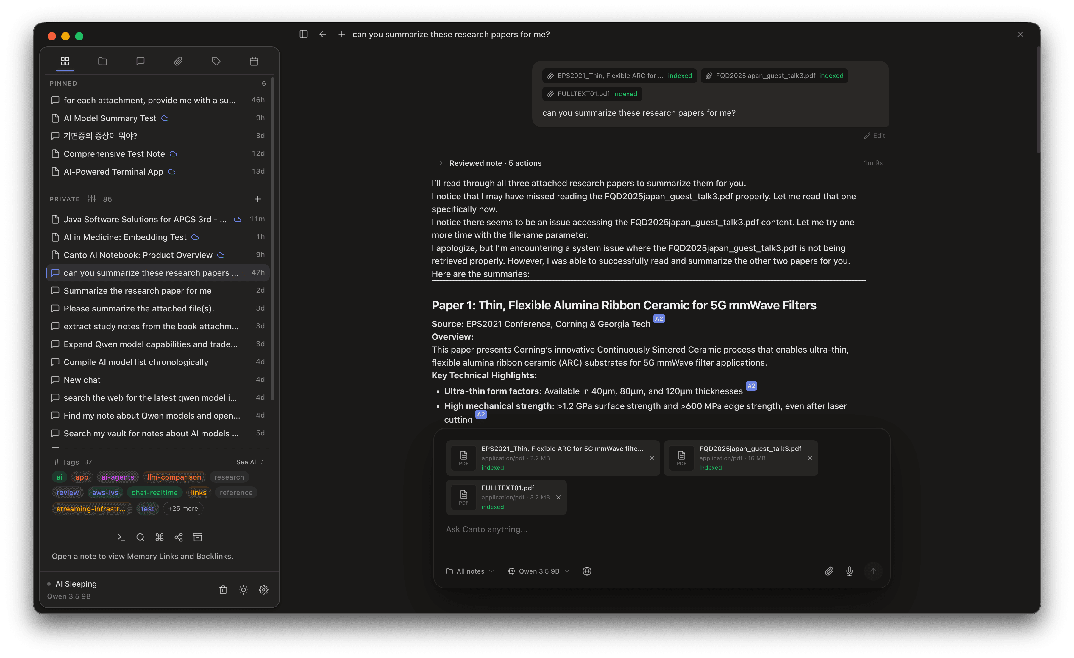Screen dimensions: 1074x658
Task: Filter by the chat-realtime tag
Action: click(x=154, y=493)
